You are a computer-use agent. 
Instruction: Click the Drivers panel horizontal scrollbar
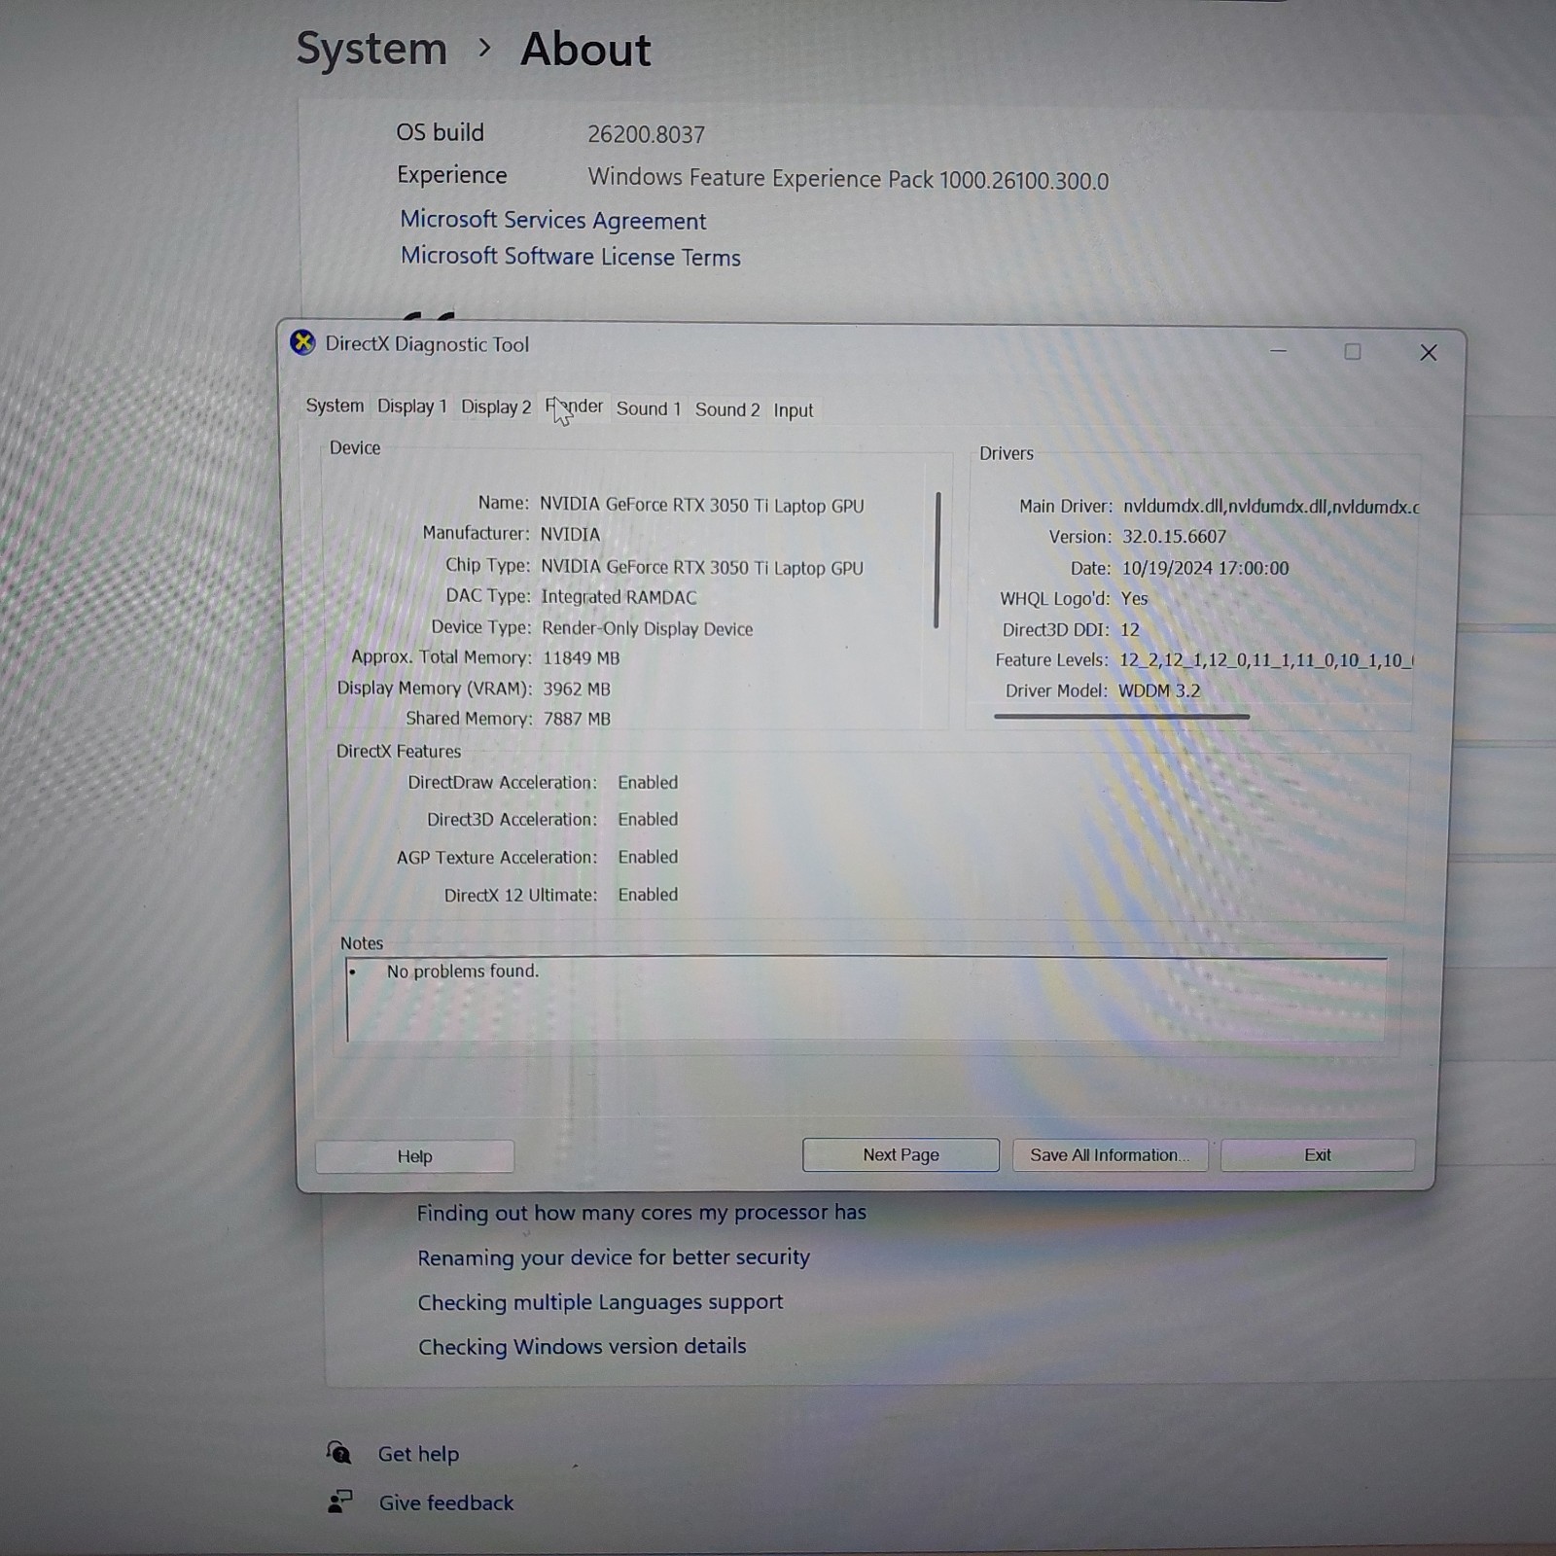[x=1121, y=717]
